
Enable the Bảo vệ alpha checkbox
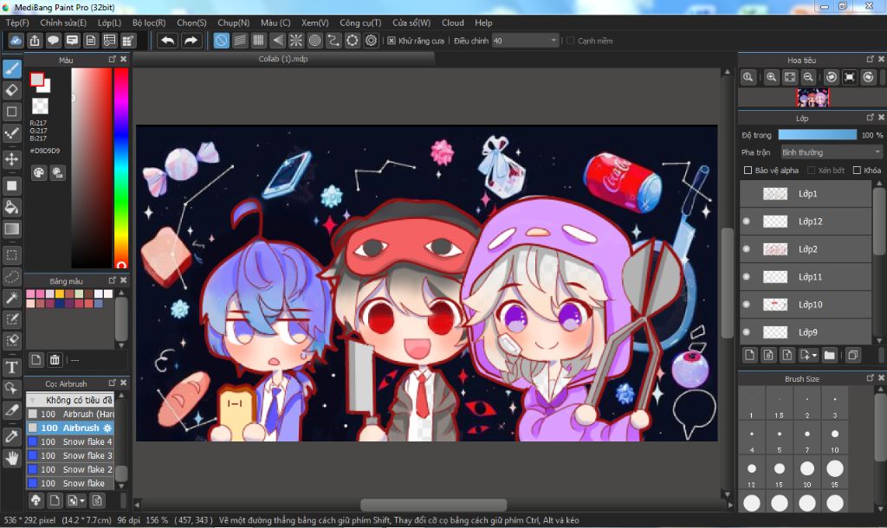(748, 171)
